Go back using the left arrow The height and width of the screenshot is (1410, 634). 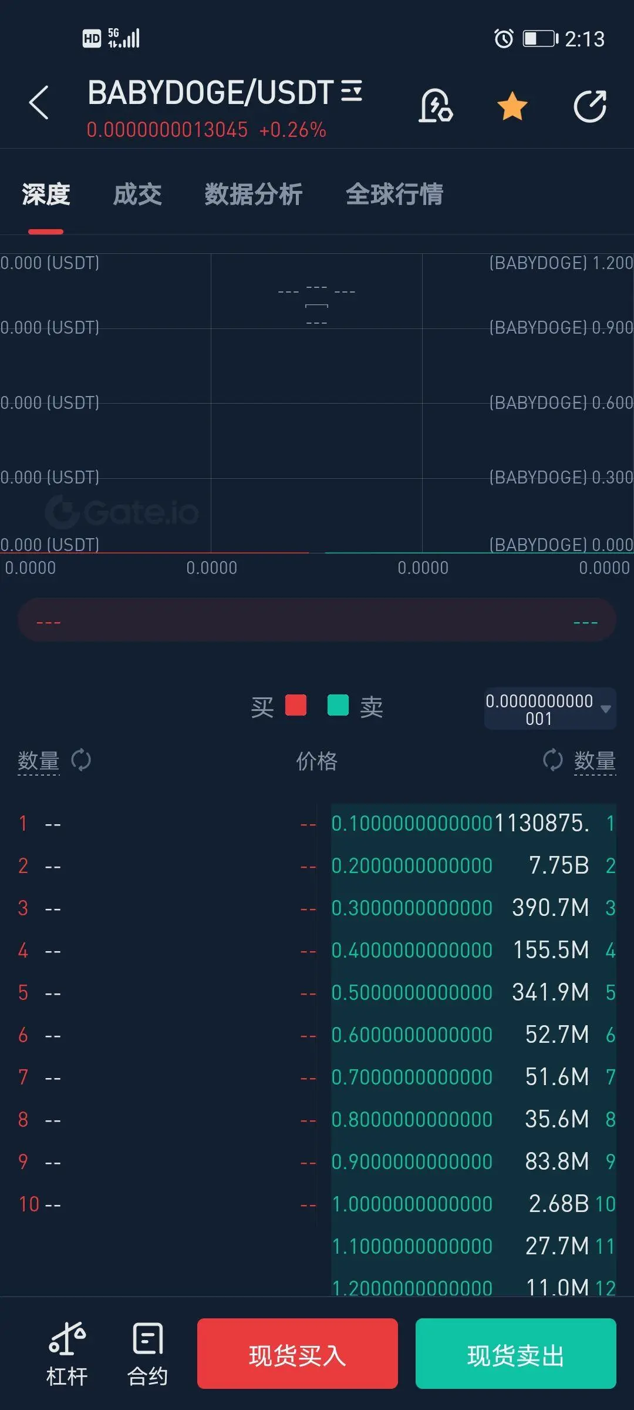[x=39, y=103]
